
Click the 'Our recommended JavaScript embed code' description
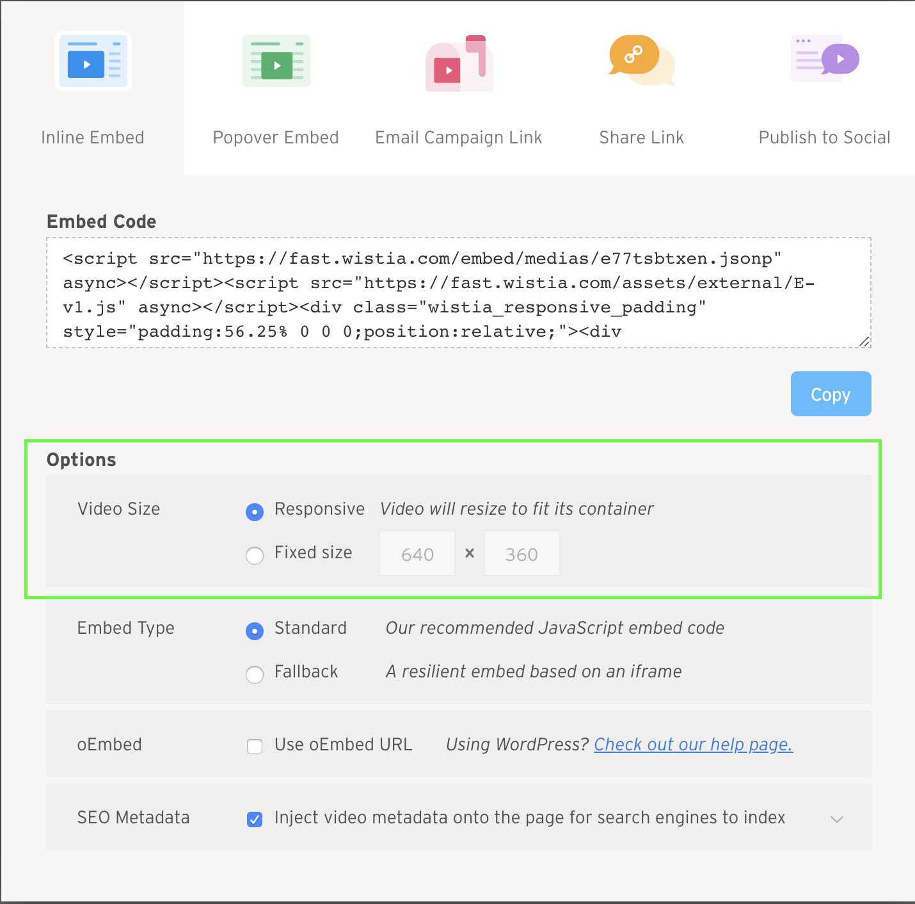(x=555, y=628)
